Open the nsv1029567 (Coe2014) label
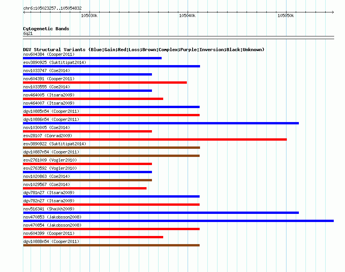The width and height of the screenshot is (345, 272). coord(47,184)
